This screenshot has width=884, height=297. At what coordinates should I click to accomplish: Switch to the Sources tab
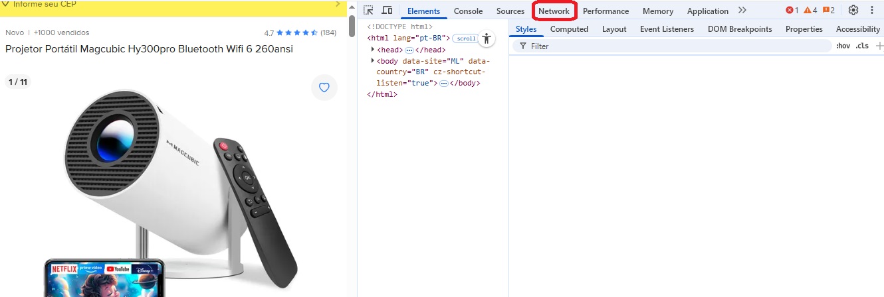pyautogui.click(x=510, y=11)
